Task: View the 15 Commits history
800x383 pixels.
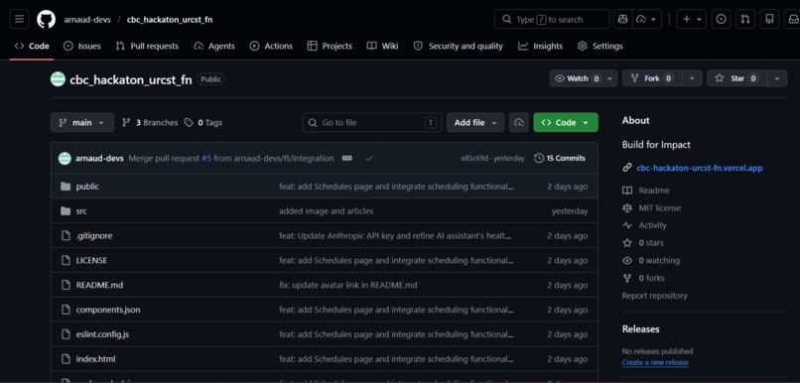Action: (x=560, y=158)
